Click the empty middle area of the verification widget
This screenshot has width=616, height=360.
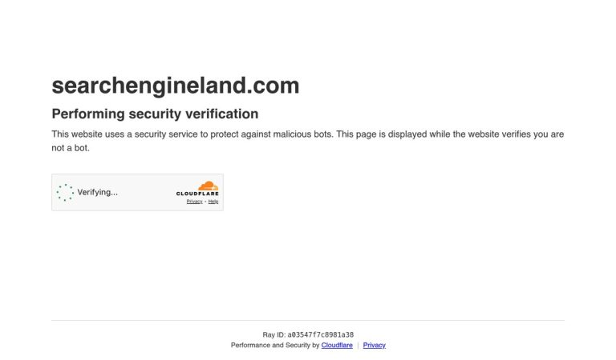(147, 192)
